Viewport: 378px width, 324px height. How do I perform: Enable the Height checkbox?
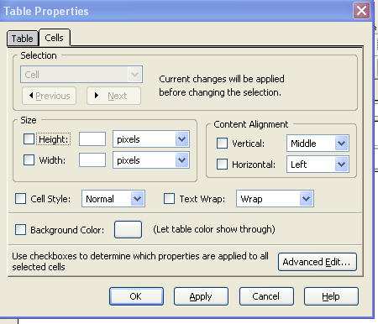click(x=29, y=138)
